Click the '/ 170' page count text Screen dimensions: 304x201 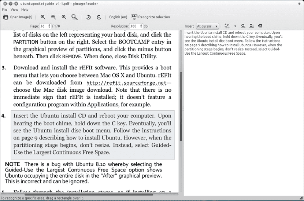click(56, 26)
